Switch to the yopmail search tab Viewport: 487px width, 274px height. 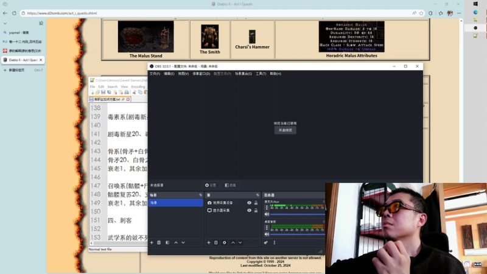[x=23, y=33]
